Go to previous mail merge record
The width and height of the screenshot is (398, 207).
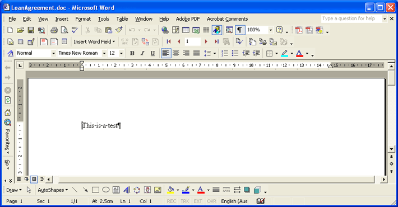179,41
